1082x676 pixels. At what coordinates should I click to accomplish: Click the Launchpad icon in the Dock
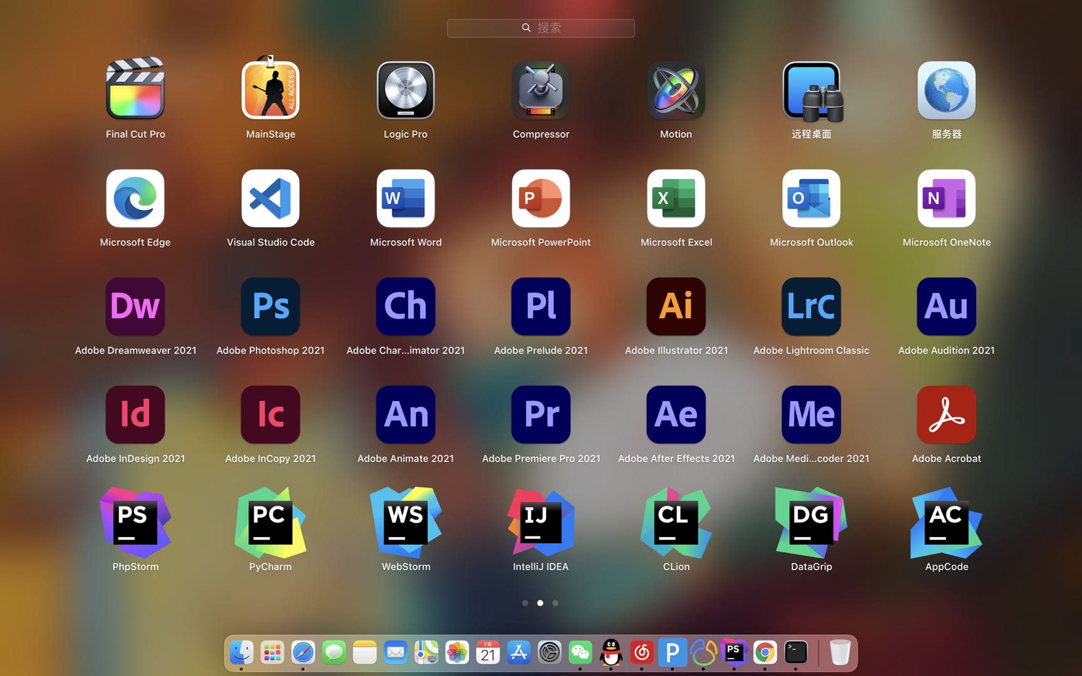pyautogui.click(x=272, y=652)
